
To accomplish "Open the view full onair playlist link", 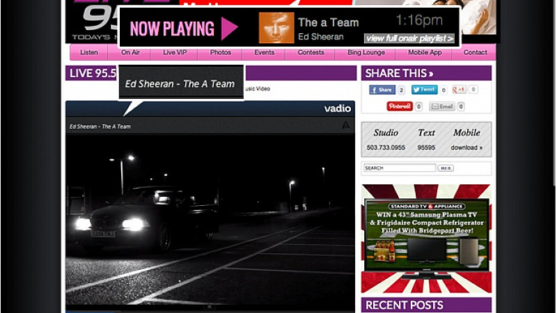I will [409, 38].
